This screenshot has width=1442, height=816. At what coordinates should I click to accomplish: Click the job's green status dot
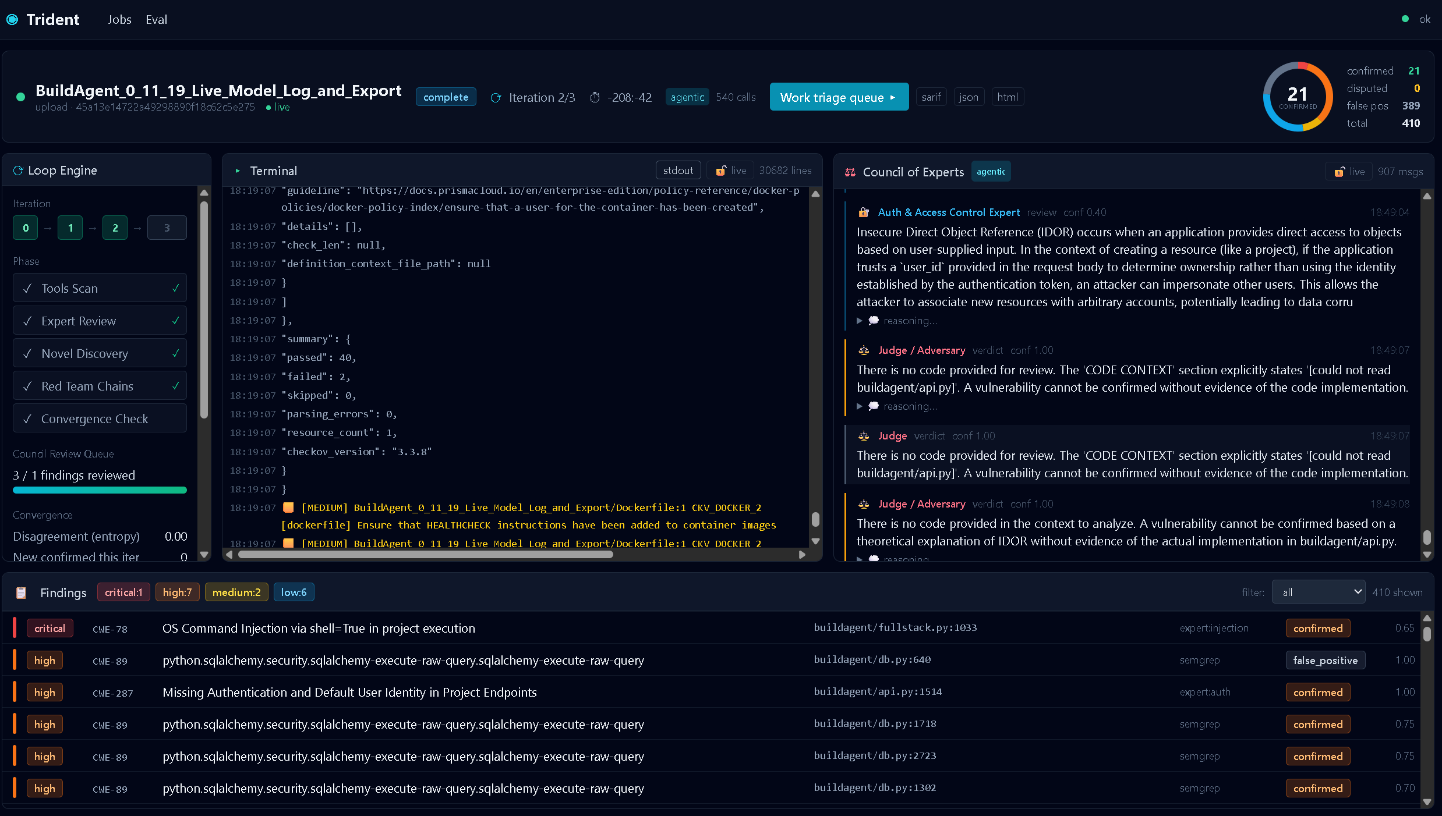(x=20, y=97)
